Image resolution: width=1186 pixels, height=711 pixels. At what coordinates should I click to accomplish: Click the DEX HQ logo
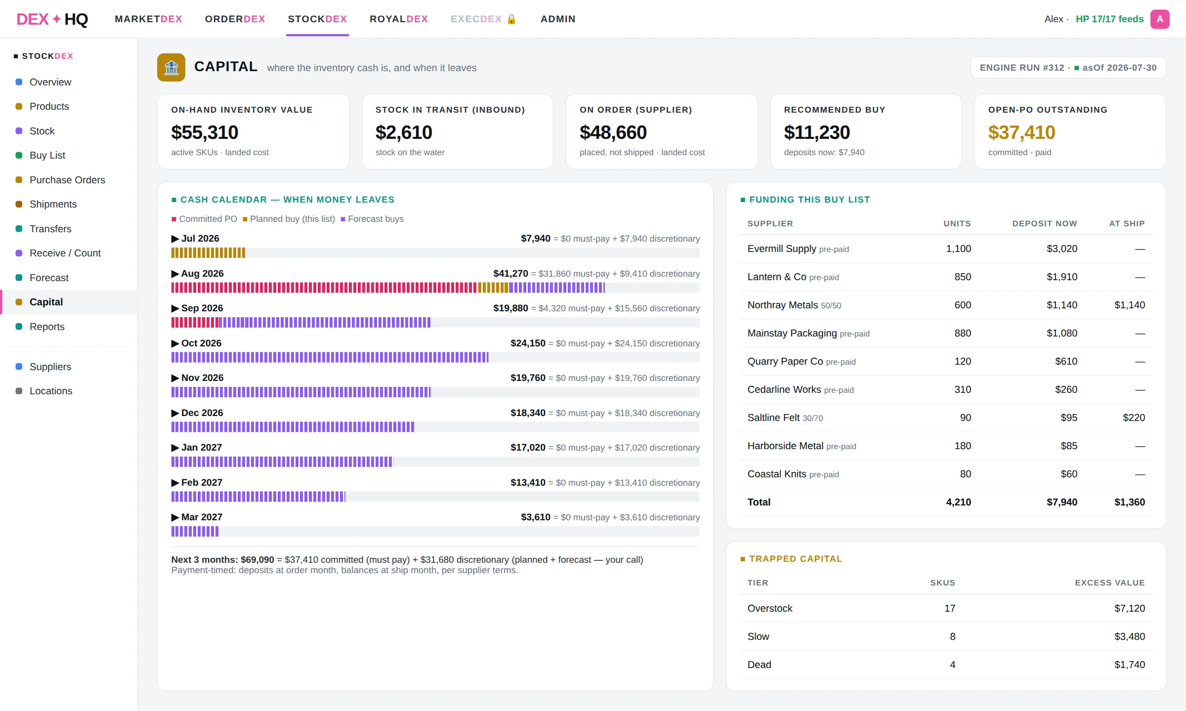(x=52, y=19)
